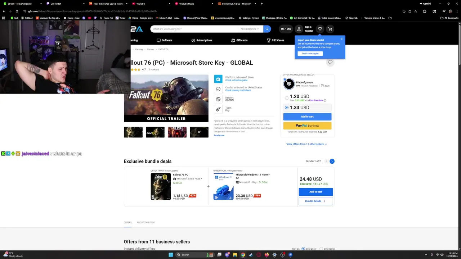
Task: Show hidden system tray icons
Action: coord(426,255)
